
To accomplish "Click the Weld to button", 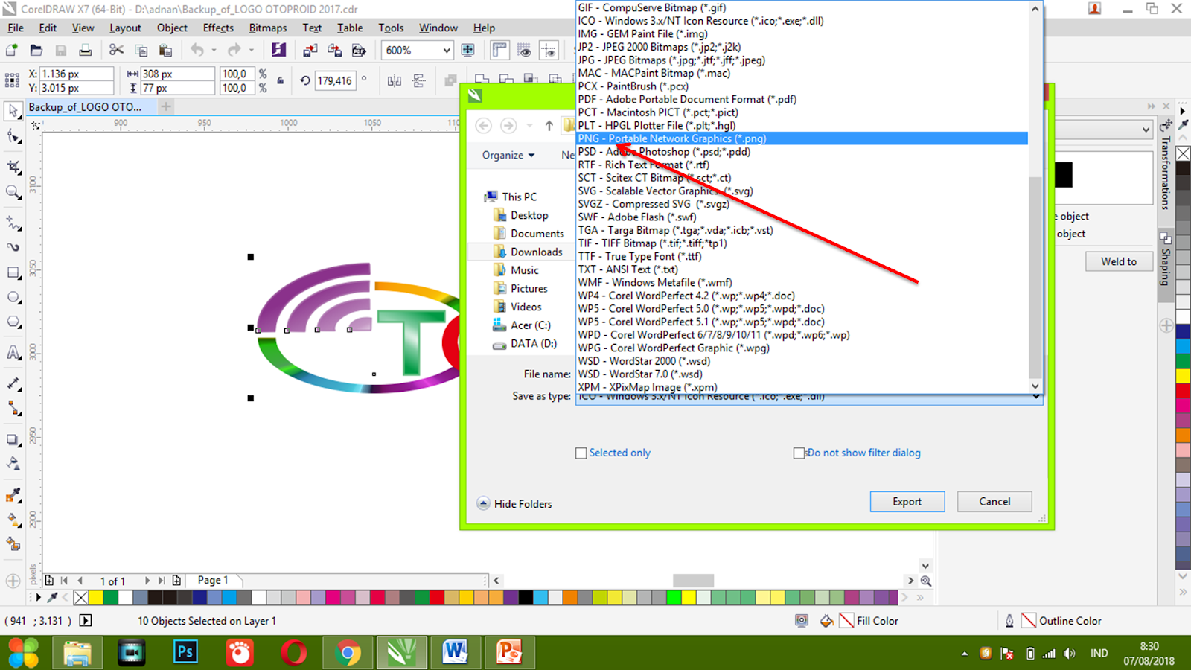I will click(1119, 261).
